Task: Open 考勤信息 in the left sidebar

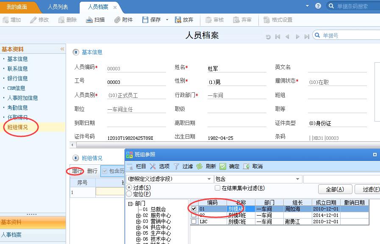Action: pyautogui.click(x=17, y=108)
